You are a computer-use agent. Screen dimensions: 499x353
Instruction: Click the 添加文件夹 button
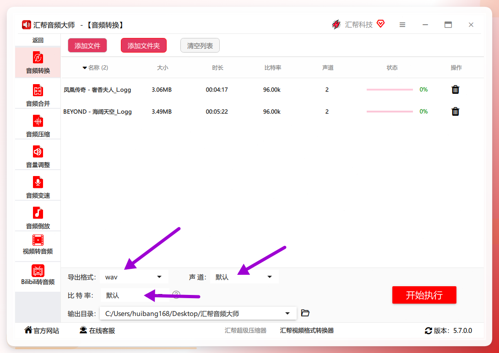144,45
